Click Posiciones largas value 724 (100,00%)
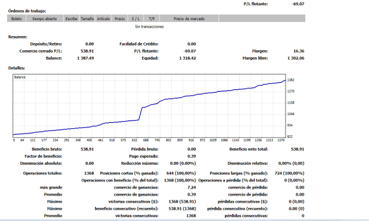Screen dimensions: 369x221 point(289,173)
